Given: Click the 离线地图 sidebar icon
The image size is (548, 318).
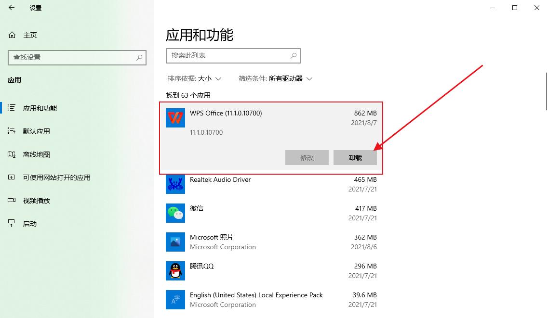Looking at the screenshot, I should [x=11, y=154].
